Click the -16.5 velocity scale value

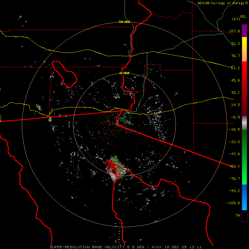click(x=234, y=129)
